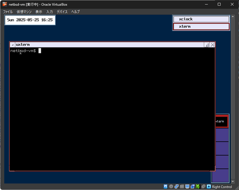Click the optical disc status icon
The image size is (239, 190).
[x=171, y=187]
